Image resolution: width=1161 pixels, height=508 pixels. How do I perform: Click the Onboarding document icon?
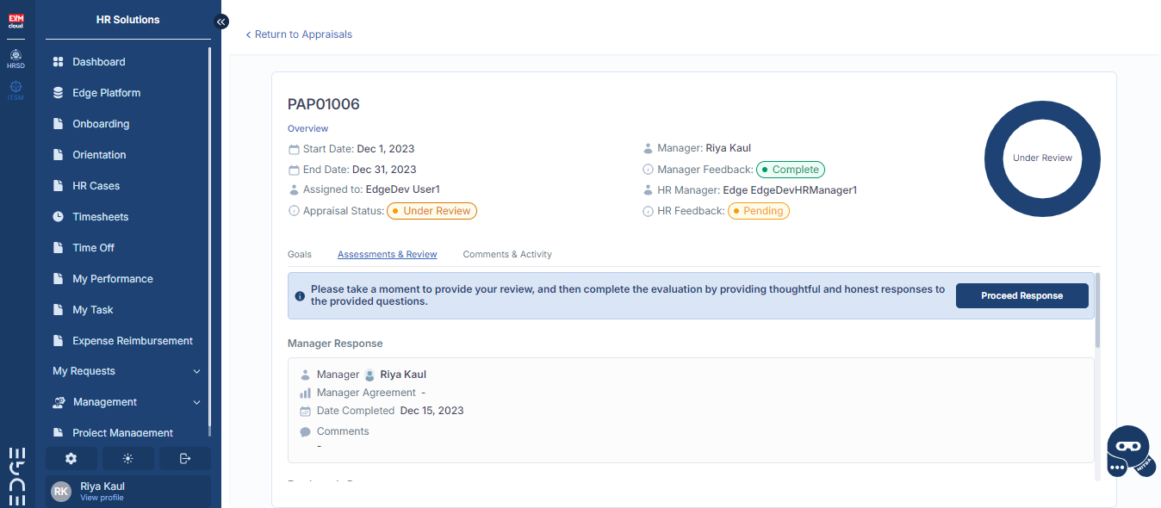[x=58, y=124]
